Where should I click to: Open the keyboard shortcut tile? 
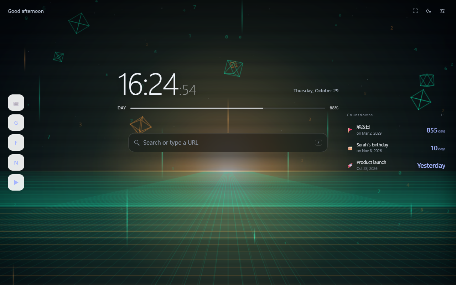pos(16,103)
